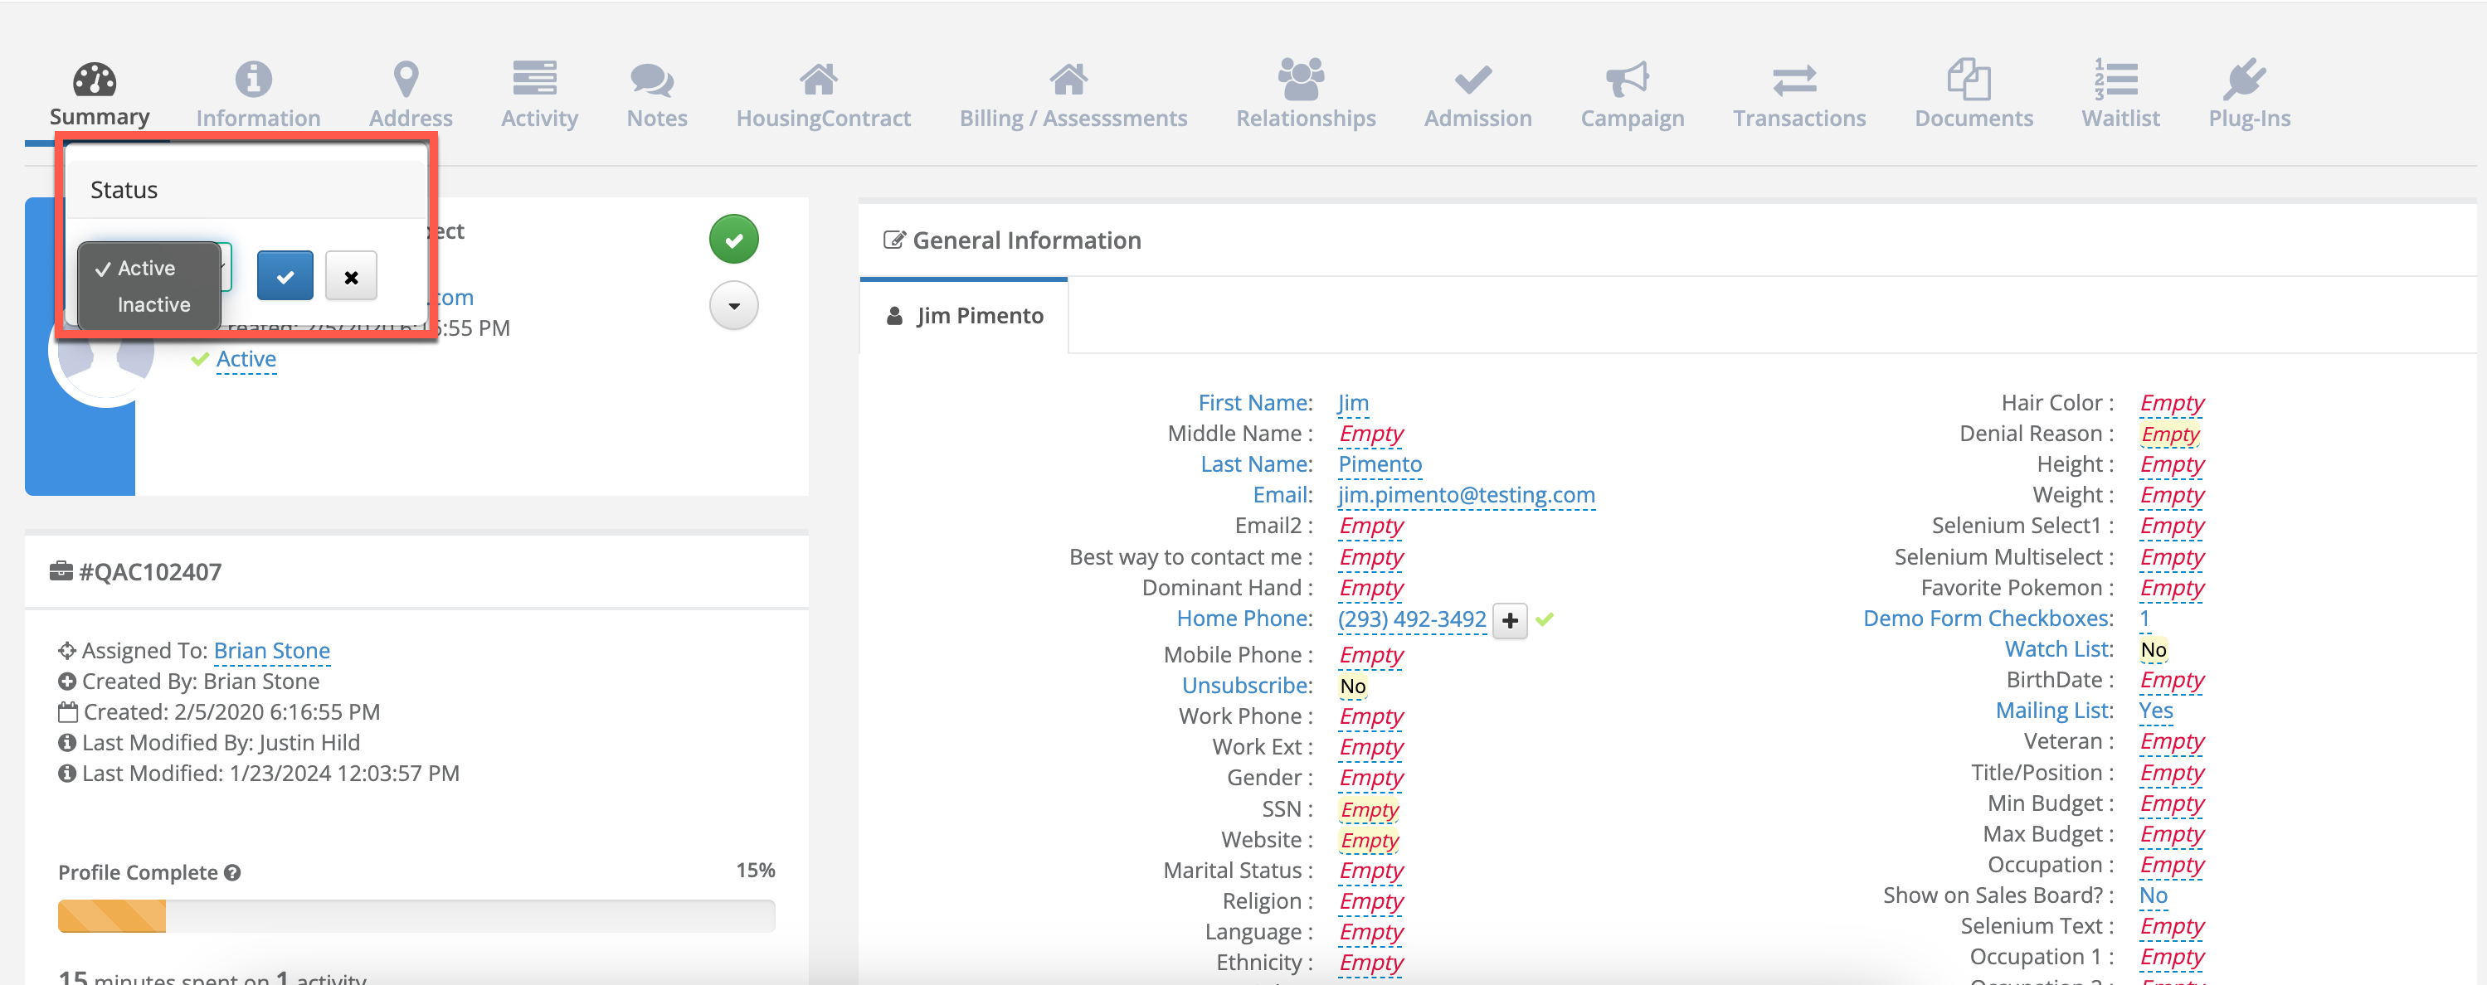Open the Activity tab icon
The image size is (2487, 985).
coord(535,79)
